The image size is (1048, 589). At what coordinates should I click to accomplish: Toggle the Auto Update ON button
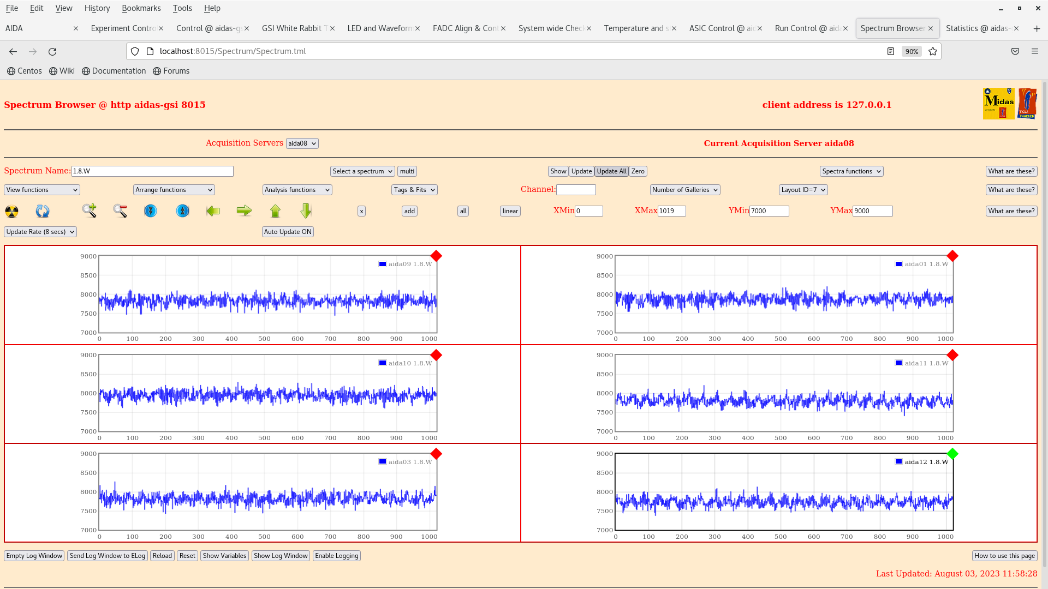tap(288, 232)
